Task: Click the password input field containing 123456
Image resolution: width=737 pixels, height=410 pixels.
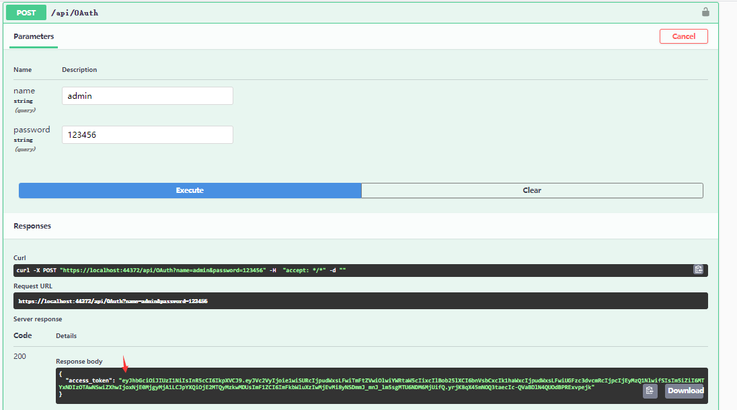Action: (x=147, y=135)
